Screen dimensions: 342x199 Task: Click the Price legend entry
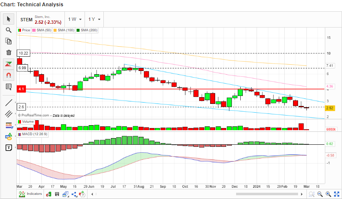24,30
